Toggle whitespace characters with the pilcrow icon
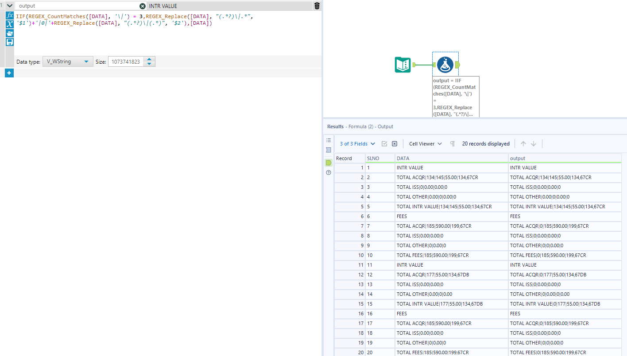Image resolution: width=627 pixels, height=356 pixels. (x=452, y=144)
